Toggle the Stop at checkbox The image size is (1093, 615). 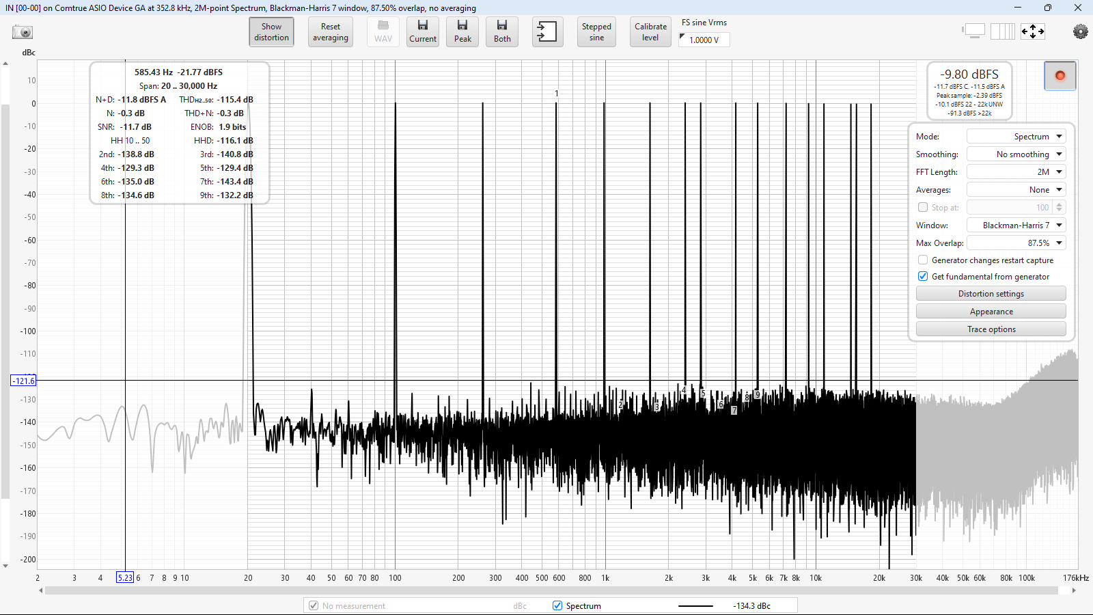pyautogui.click(x=923, y=208)
